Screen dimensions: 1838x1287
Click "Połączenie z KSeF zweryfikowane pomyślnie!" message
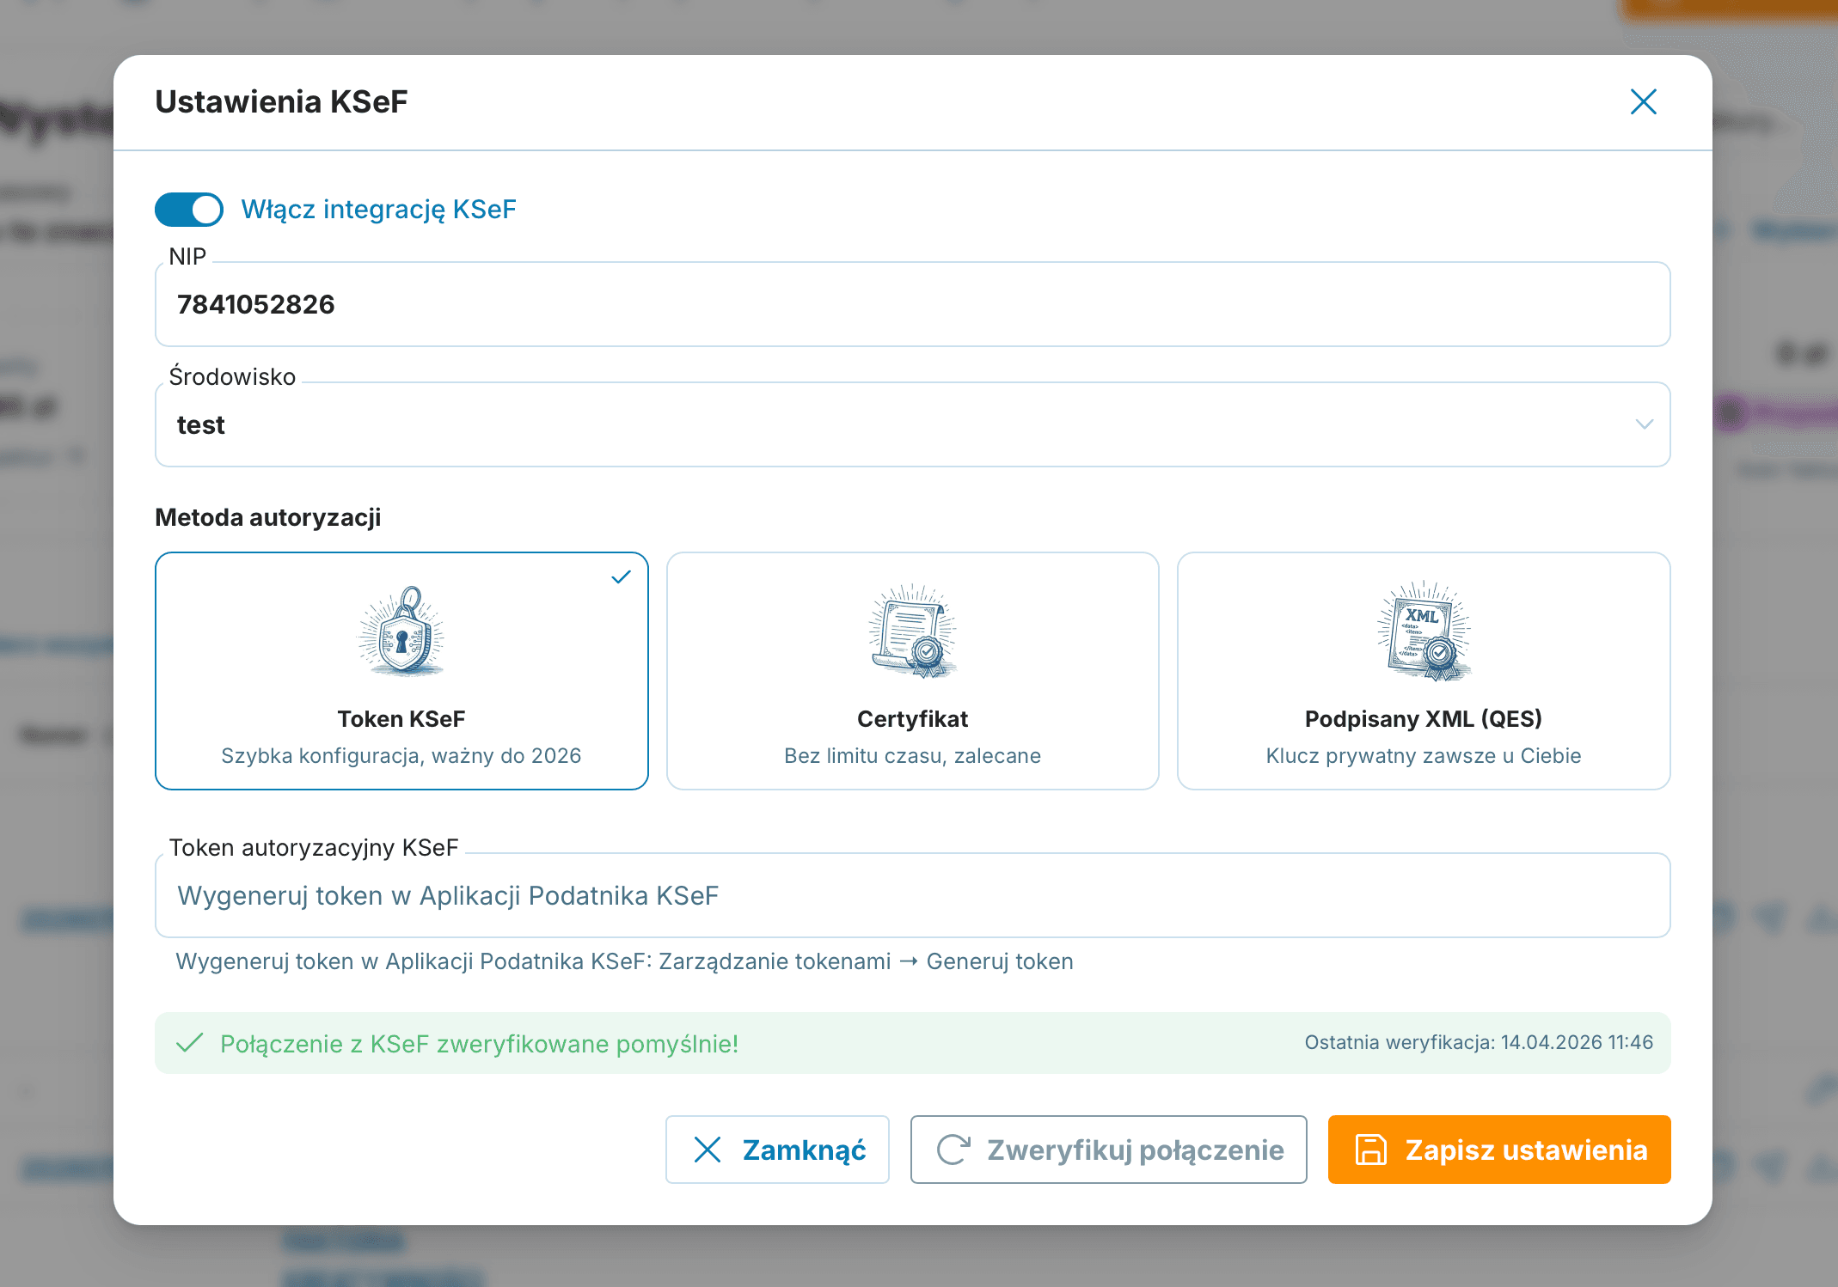click(x=479, y=1044)
